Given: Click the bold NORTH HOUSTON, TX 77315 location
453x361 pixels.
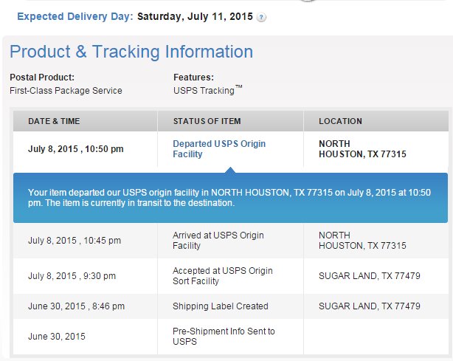Looking at the screenshot, I should 362,149.
